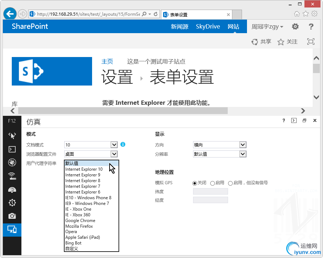The width and height of the screenshot is (323, 258).
Task: Choose Mozilla Firefox user agent
Action: 91,226
